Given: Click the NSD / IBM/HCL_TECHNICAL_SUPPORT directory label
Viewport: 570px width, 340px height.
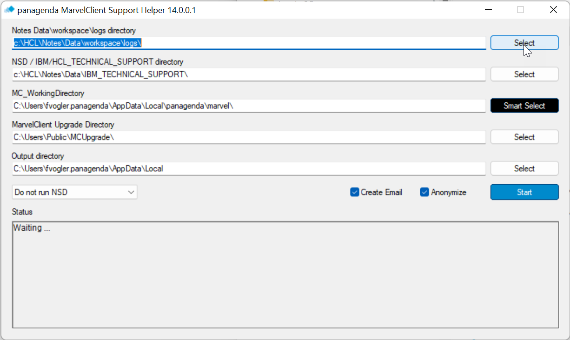Looking at the screenshot, I should click(x=98, y=62).
